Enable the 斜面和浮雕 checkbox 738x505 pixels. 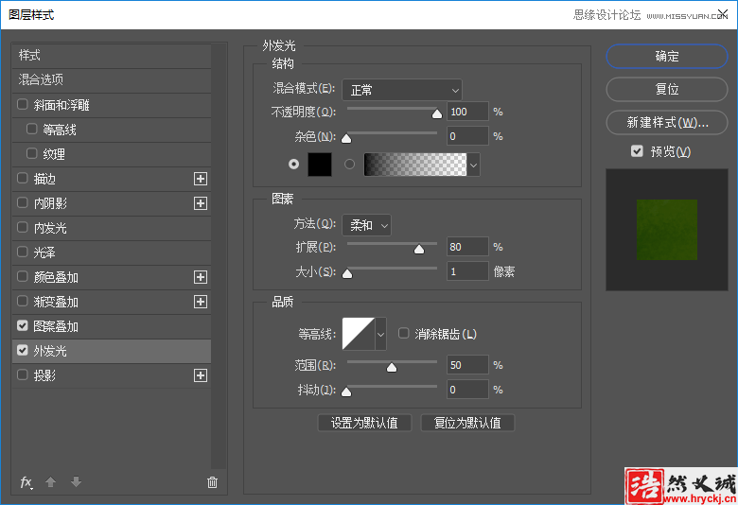(22, 104)
